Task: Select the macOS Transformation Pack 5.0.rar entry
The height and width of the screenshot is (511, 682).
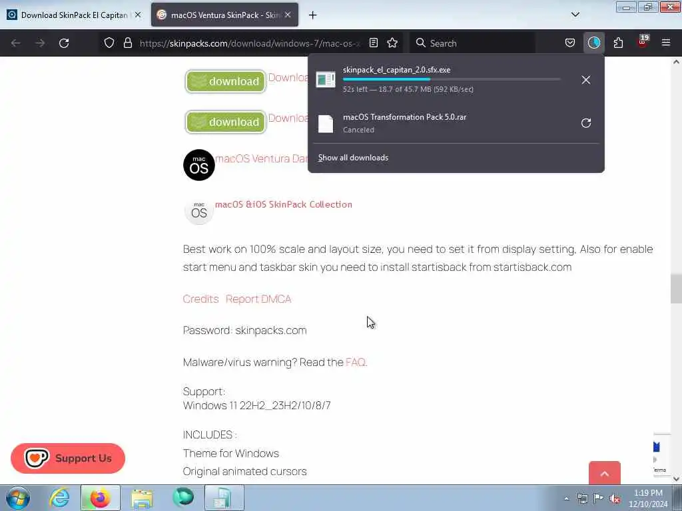Action: pyautogui.click(x=440, y=123)
